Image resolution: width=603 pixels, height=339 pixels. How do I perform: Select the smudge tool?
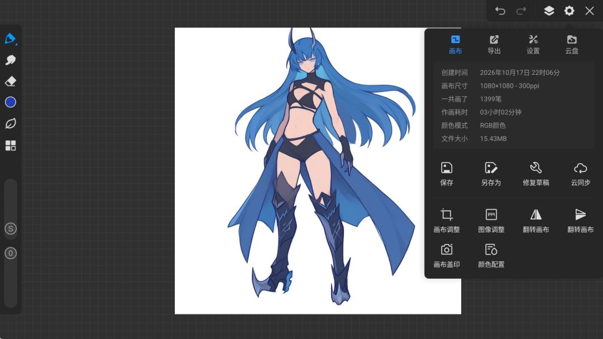click(11, 60)
